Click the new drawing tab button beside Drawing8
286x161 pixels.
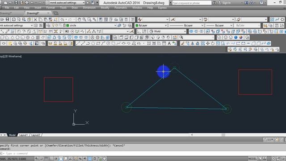56,13
